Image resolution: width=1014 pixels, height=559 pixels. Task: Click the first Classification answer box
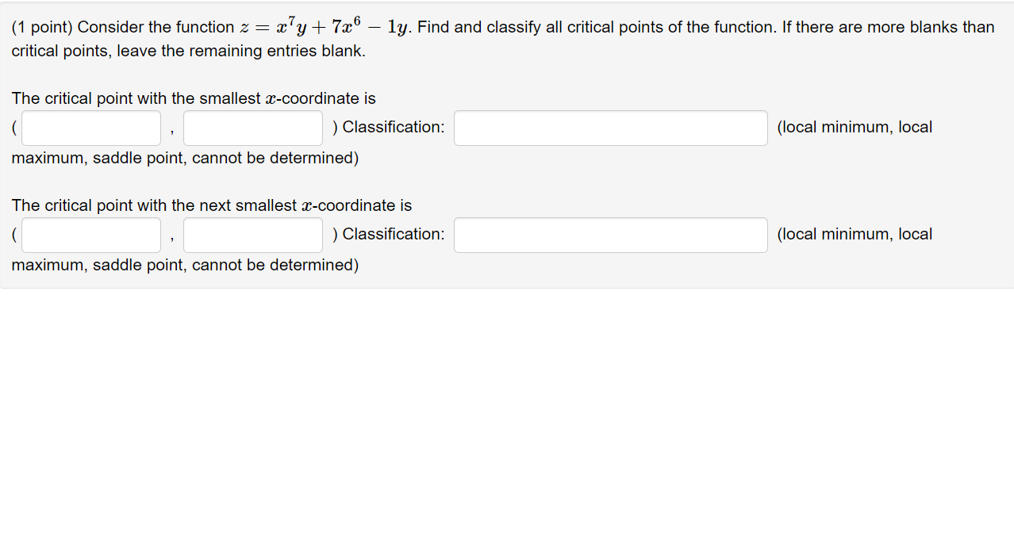click(x=609, y=127)
